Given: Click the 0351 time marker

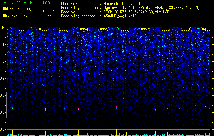Looking at the screenshot, I should coord(23,29).
